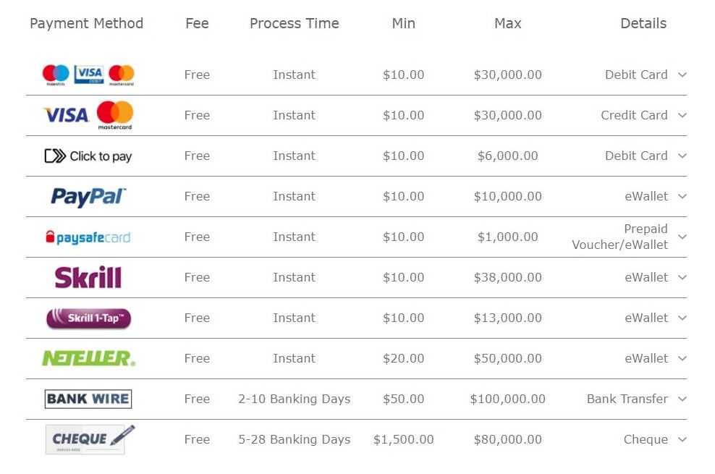Expand Bank Transfer details chevron
Viewport: 715px width, 474px height.
point(682,399)
